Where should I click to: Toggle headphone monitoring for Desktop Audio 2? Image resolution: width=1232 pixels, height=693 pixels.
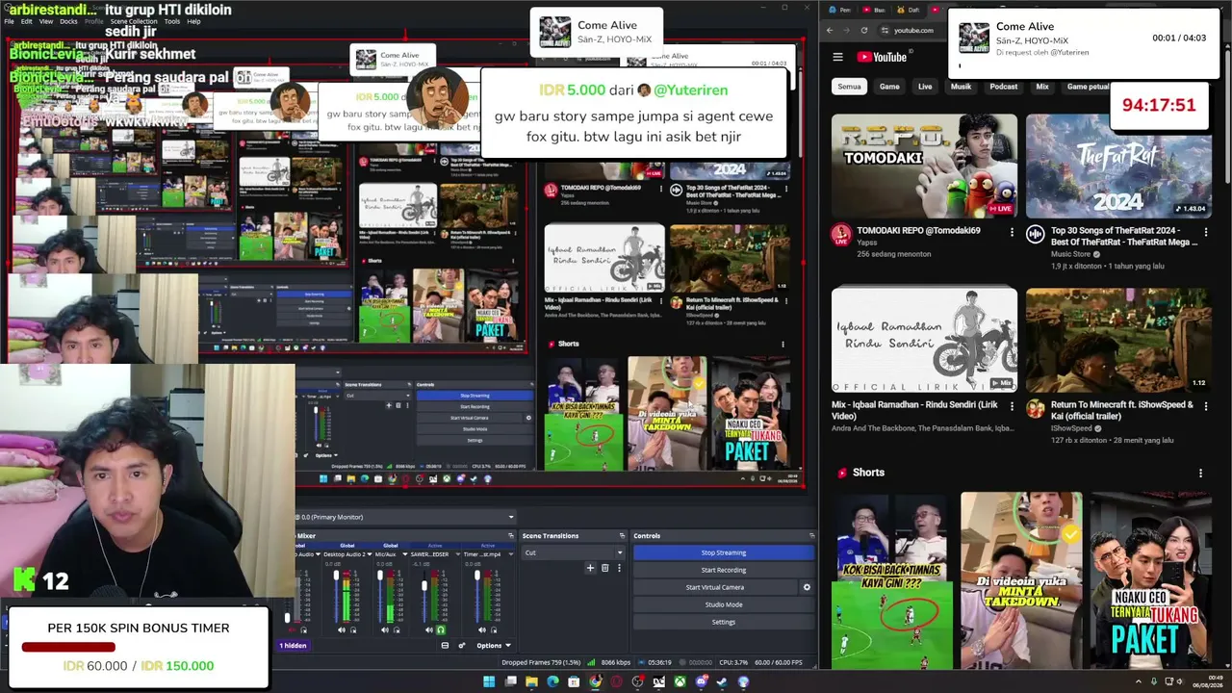coord(354,630)
